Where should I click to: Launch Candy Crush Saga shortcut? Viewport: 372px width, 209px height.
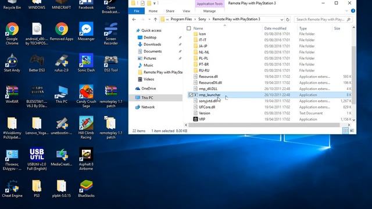coord(86,96)
